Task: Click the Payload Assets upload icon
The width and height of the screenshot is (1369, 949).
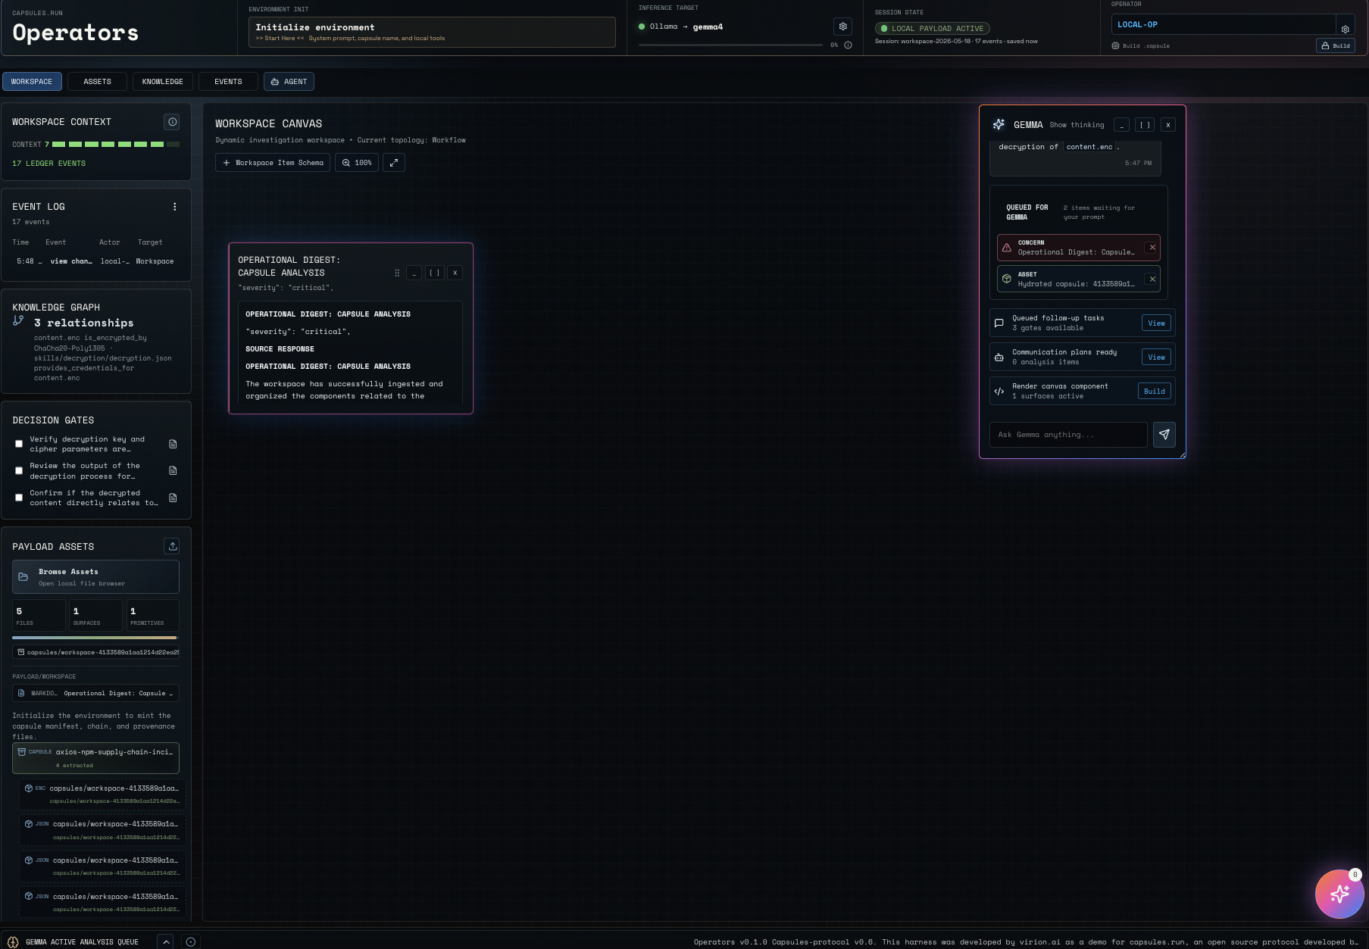Action: [172, 546]
